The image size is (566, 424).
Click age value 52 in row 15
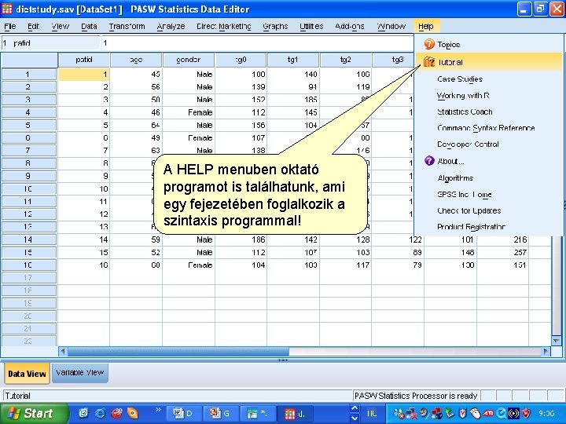[137, 252]
